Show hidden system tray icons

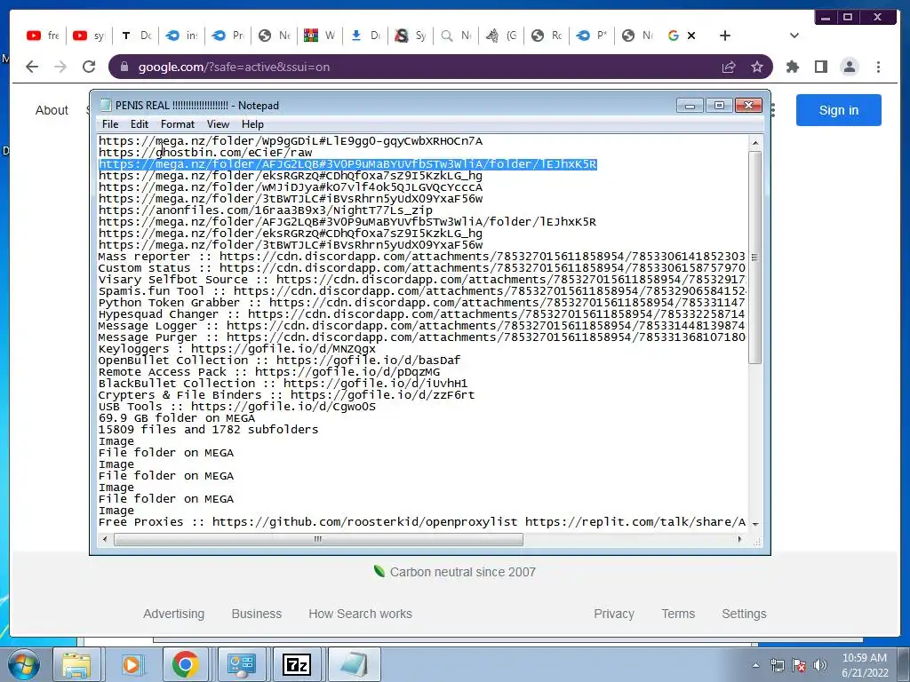pyautogui.click(x=755, y=665)
